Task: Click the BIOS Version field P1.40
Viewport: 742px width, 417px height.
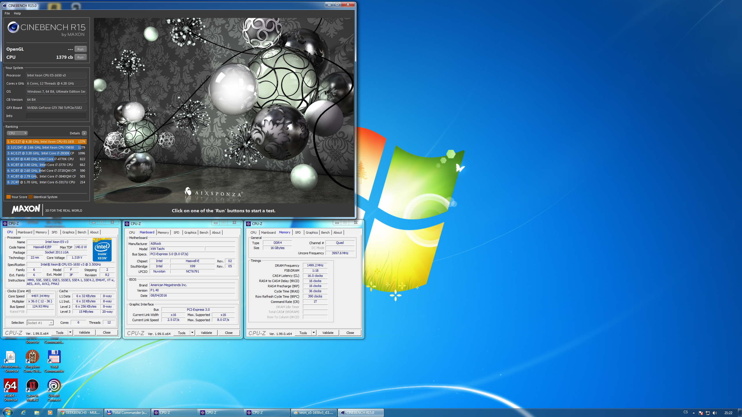Action: 192,290
